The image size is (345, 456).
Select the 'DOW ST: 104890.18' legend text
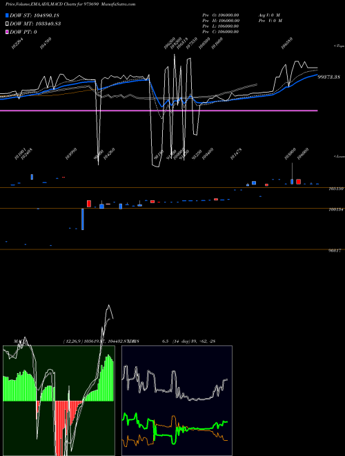pyautogui.click(x=34, y=15)
